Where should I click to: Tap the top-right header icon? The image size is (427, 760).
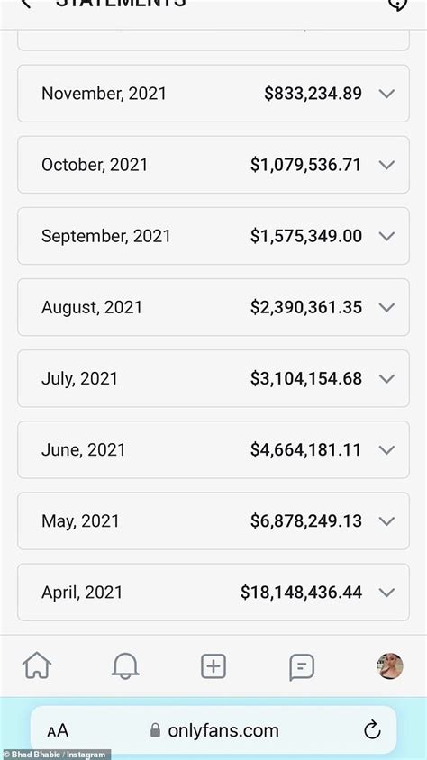(x=397, y=4)
